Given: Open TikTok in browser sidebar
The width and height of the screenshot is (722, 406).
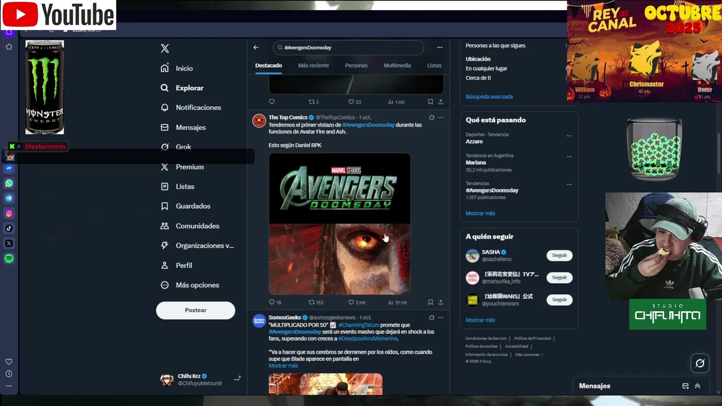Looking at the screenshot, I should click(9, 228).
